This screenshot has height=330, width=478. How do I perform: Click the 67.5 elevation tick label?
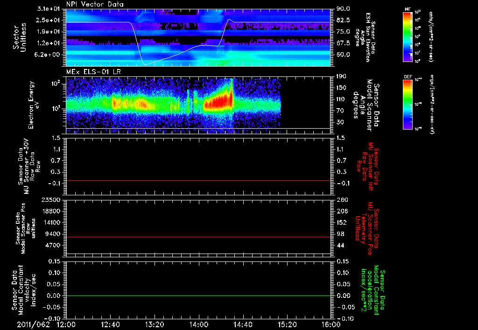(343, 43)
